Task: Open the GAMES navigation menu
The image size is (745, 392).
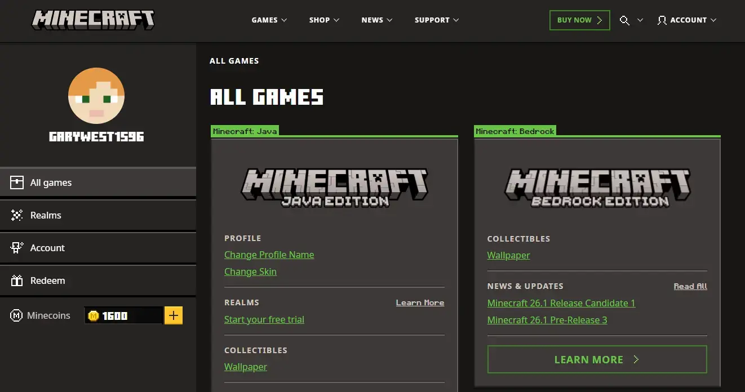Action: pyautogui.click(x=269, y=20)
